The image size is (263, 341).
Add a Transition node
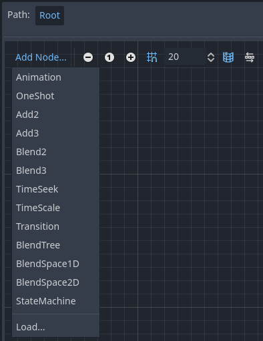coord(56,226)
